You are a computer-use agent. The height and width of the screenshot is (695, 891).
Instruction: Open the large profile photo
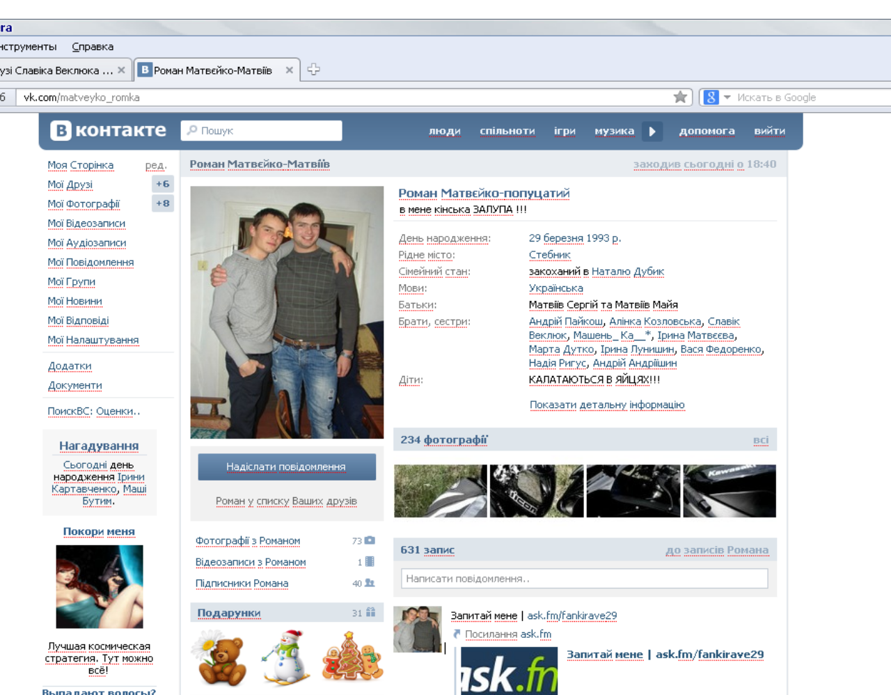287,312
